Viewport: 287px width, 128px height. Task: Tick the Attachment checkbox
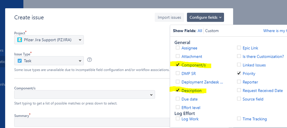(177, 56)
